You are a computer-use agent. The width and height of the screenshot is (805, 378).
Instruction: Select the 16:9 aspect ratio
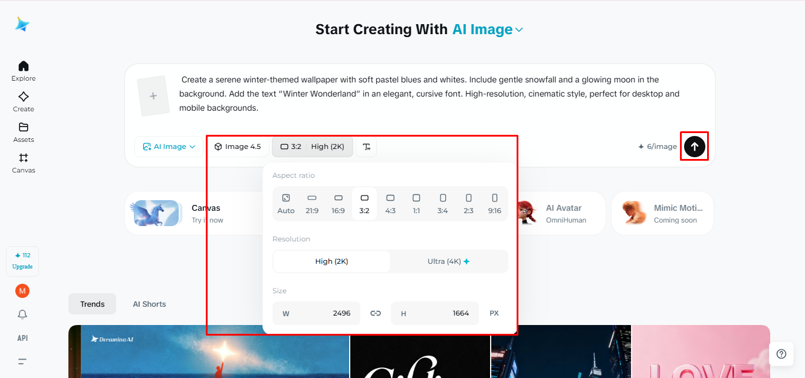tap(338, 203)
